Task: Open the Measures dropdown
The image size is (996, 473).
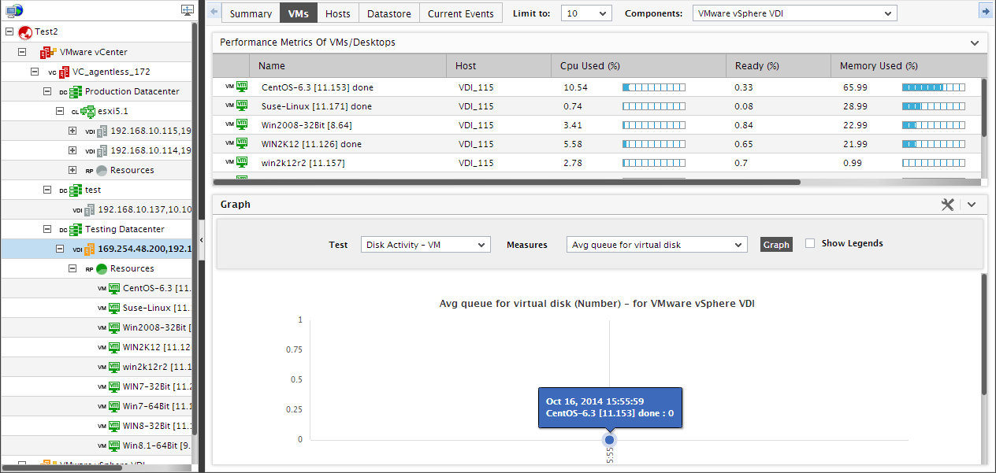Action: pyautogui.click(x=656, y=245)
